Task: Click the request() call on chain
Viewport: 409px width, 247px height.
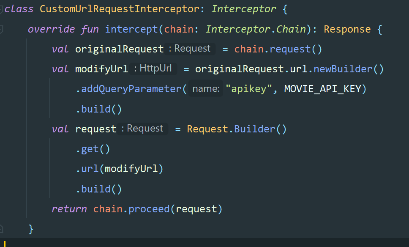Action: click(x=296, y=49)
